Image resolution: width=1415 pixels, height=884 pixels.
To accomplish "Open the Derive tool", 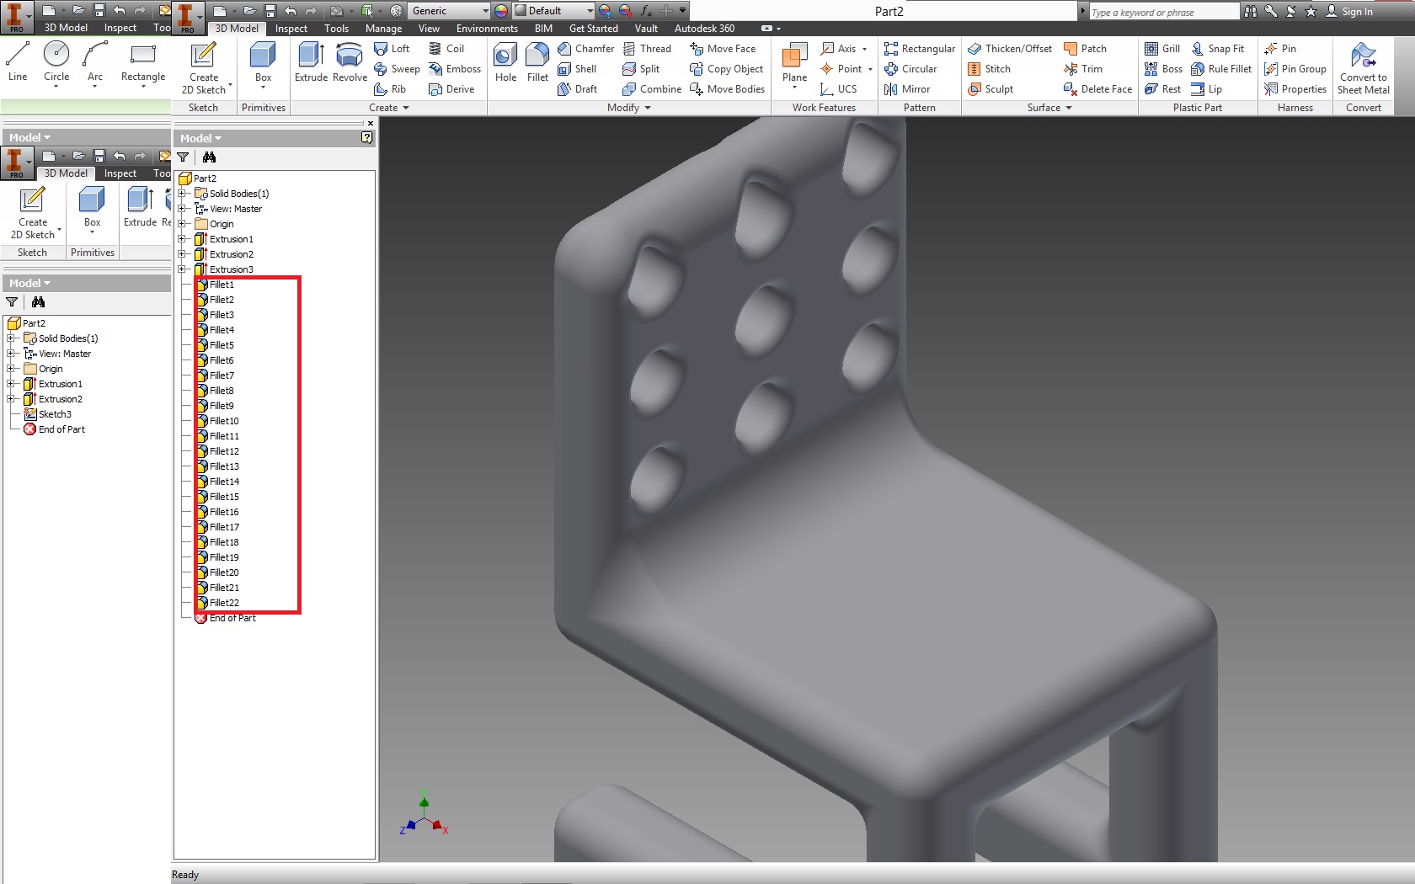I will 451,89.
